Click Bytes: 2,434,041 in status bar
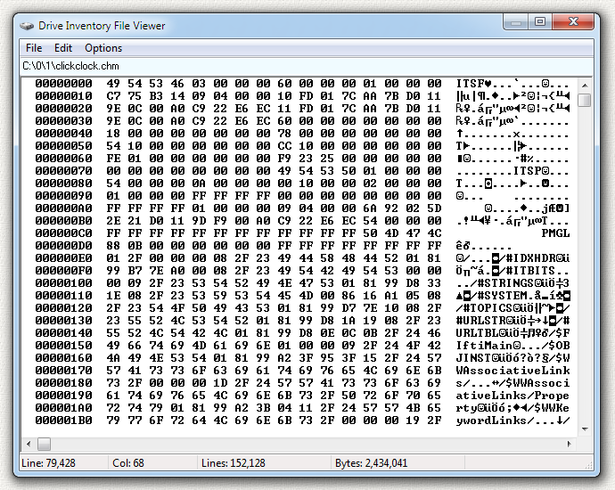The width and height of the screenshot is (615, 490). [371, 463]
